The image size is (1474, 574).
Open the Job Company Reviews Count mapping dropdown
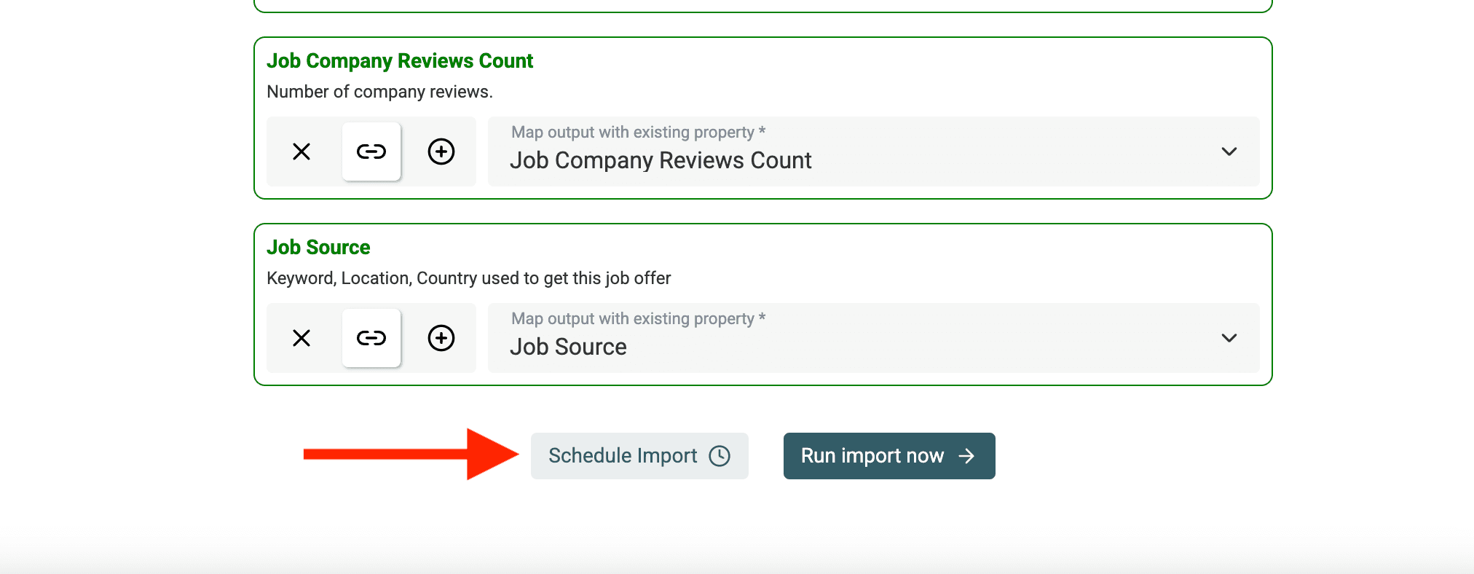(873, 152)
